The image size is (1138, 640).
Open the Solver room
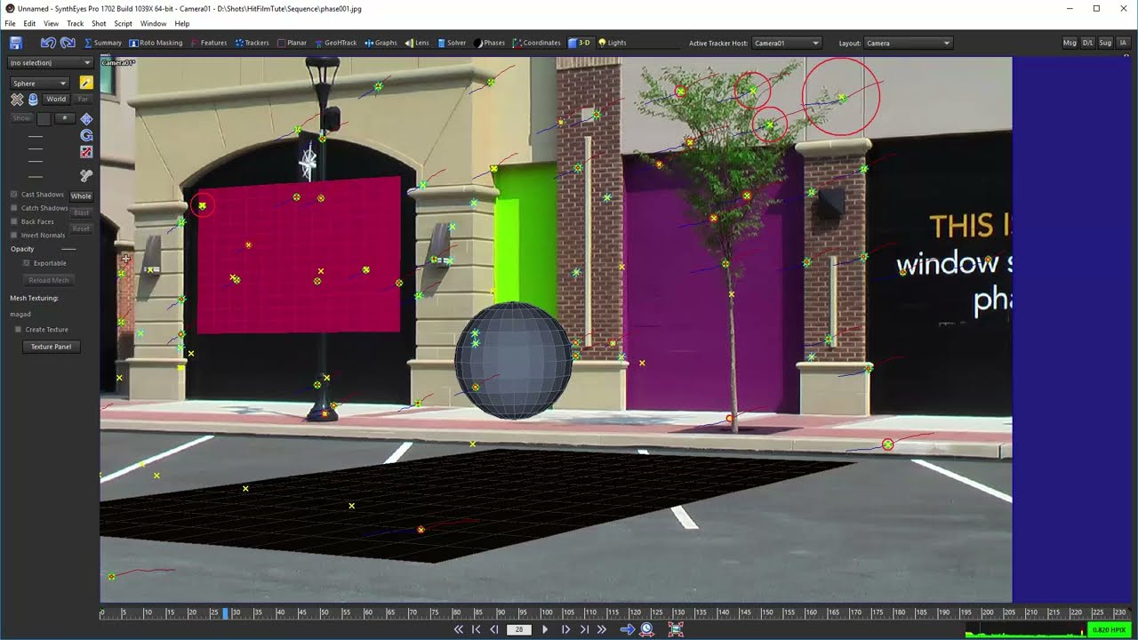coord(452,43)
